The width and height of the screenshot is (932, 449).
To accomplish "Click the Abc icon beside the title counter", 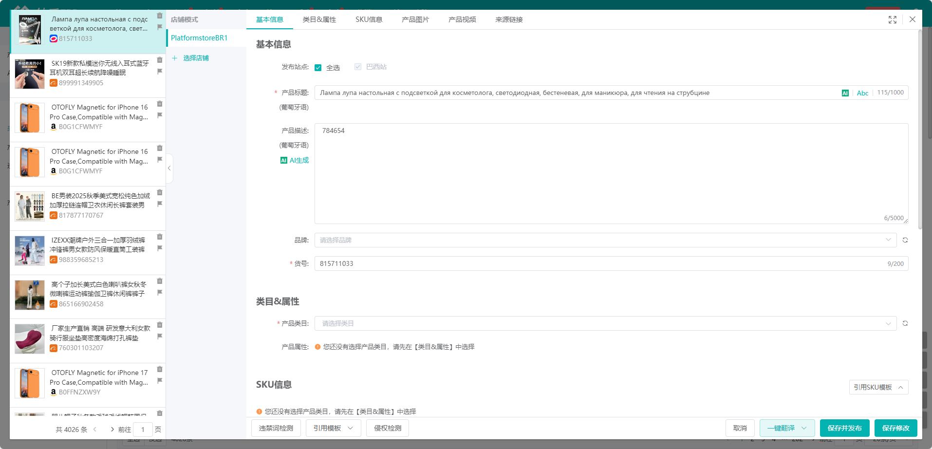I will point(862,93).
